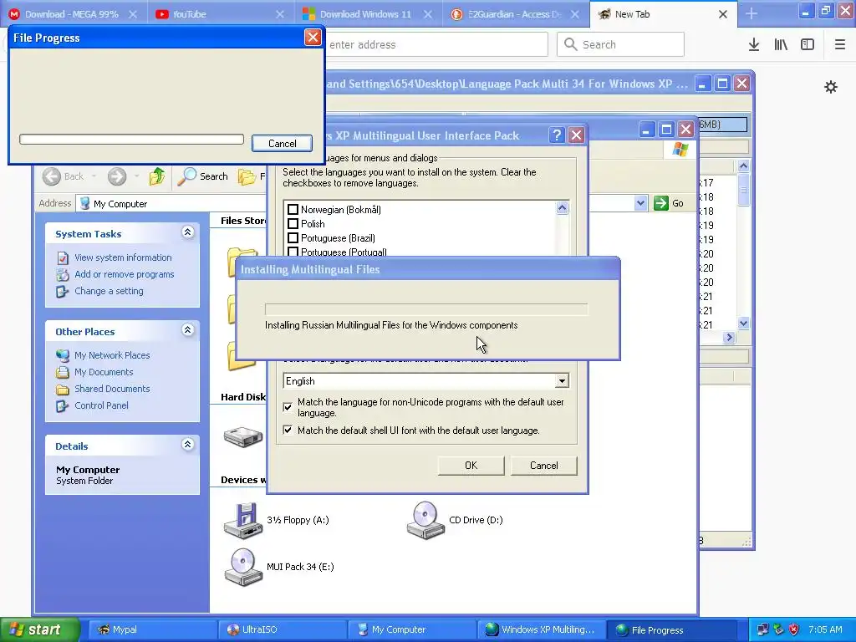Check Portuguese (Brazil) checkbox

point(293,238)
